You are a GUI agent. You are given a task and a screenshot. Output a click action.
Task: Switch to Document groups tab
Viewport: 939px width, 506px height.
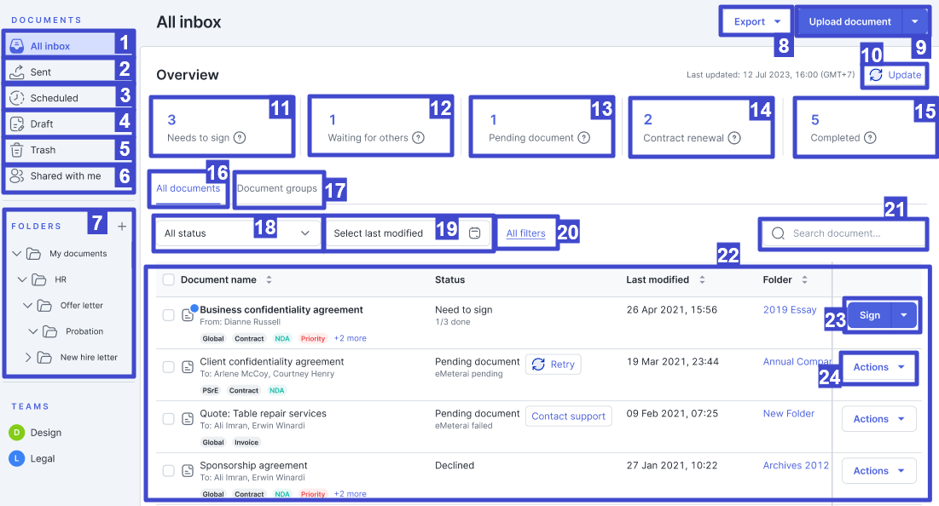277,188
